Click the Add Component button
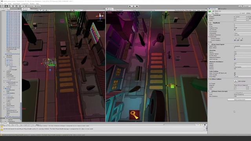Screen dimensions: 251x141 (x=240, y=99)
